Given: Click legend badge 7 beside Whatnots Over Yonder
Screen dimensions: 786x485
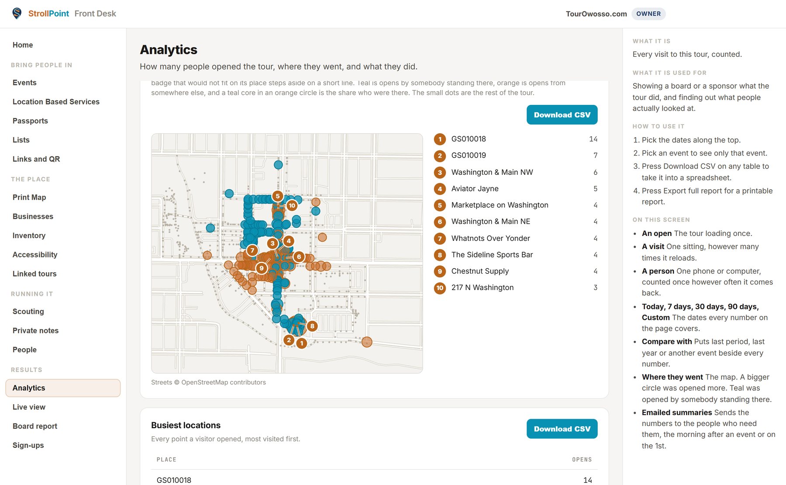Looking at the screenshot, I should [x=440, y=239].
